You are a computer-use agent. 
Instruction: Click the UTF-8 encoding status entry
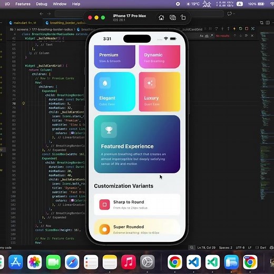click(240, 248)
